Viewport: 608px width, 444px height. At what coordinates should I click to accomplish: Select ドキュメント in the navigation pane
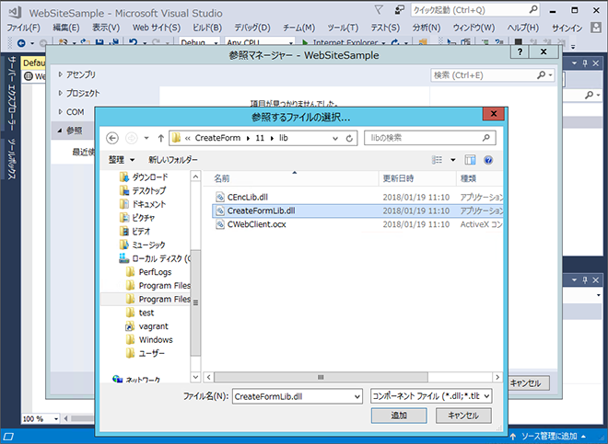point(149,204)
